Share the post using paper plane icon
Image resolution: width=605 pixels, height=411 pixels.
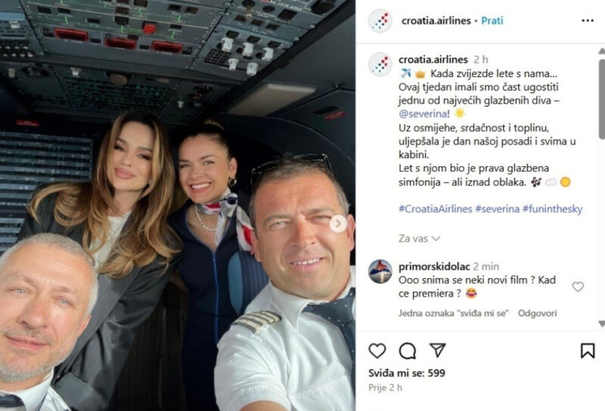pos(438,350)
